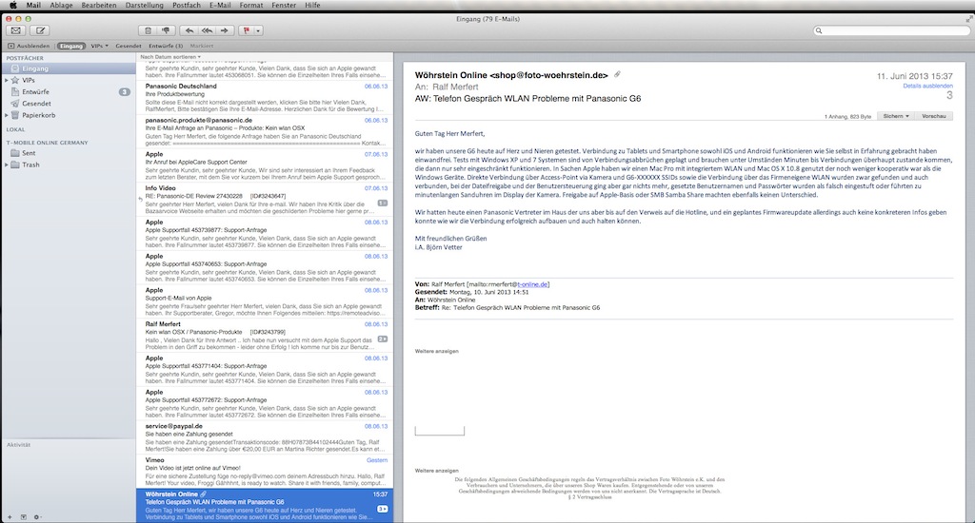975x523 pixels.
Task: Open Gesendet mailbox in sidebar
Action: (69, 104)
